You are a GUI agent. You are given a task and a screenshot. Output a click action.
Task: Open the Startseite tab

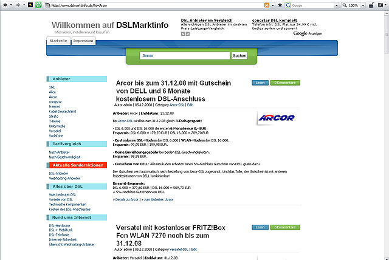pos(58,41)
